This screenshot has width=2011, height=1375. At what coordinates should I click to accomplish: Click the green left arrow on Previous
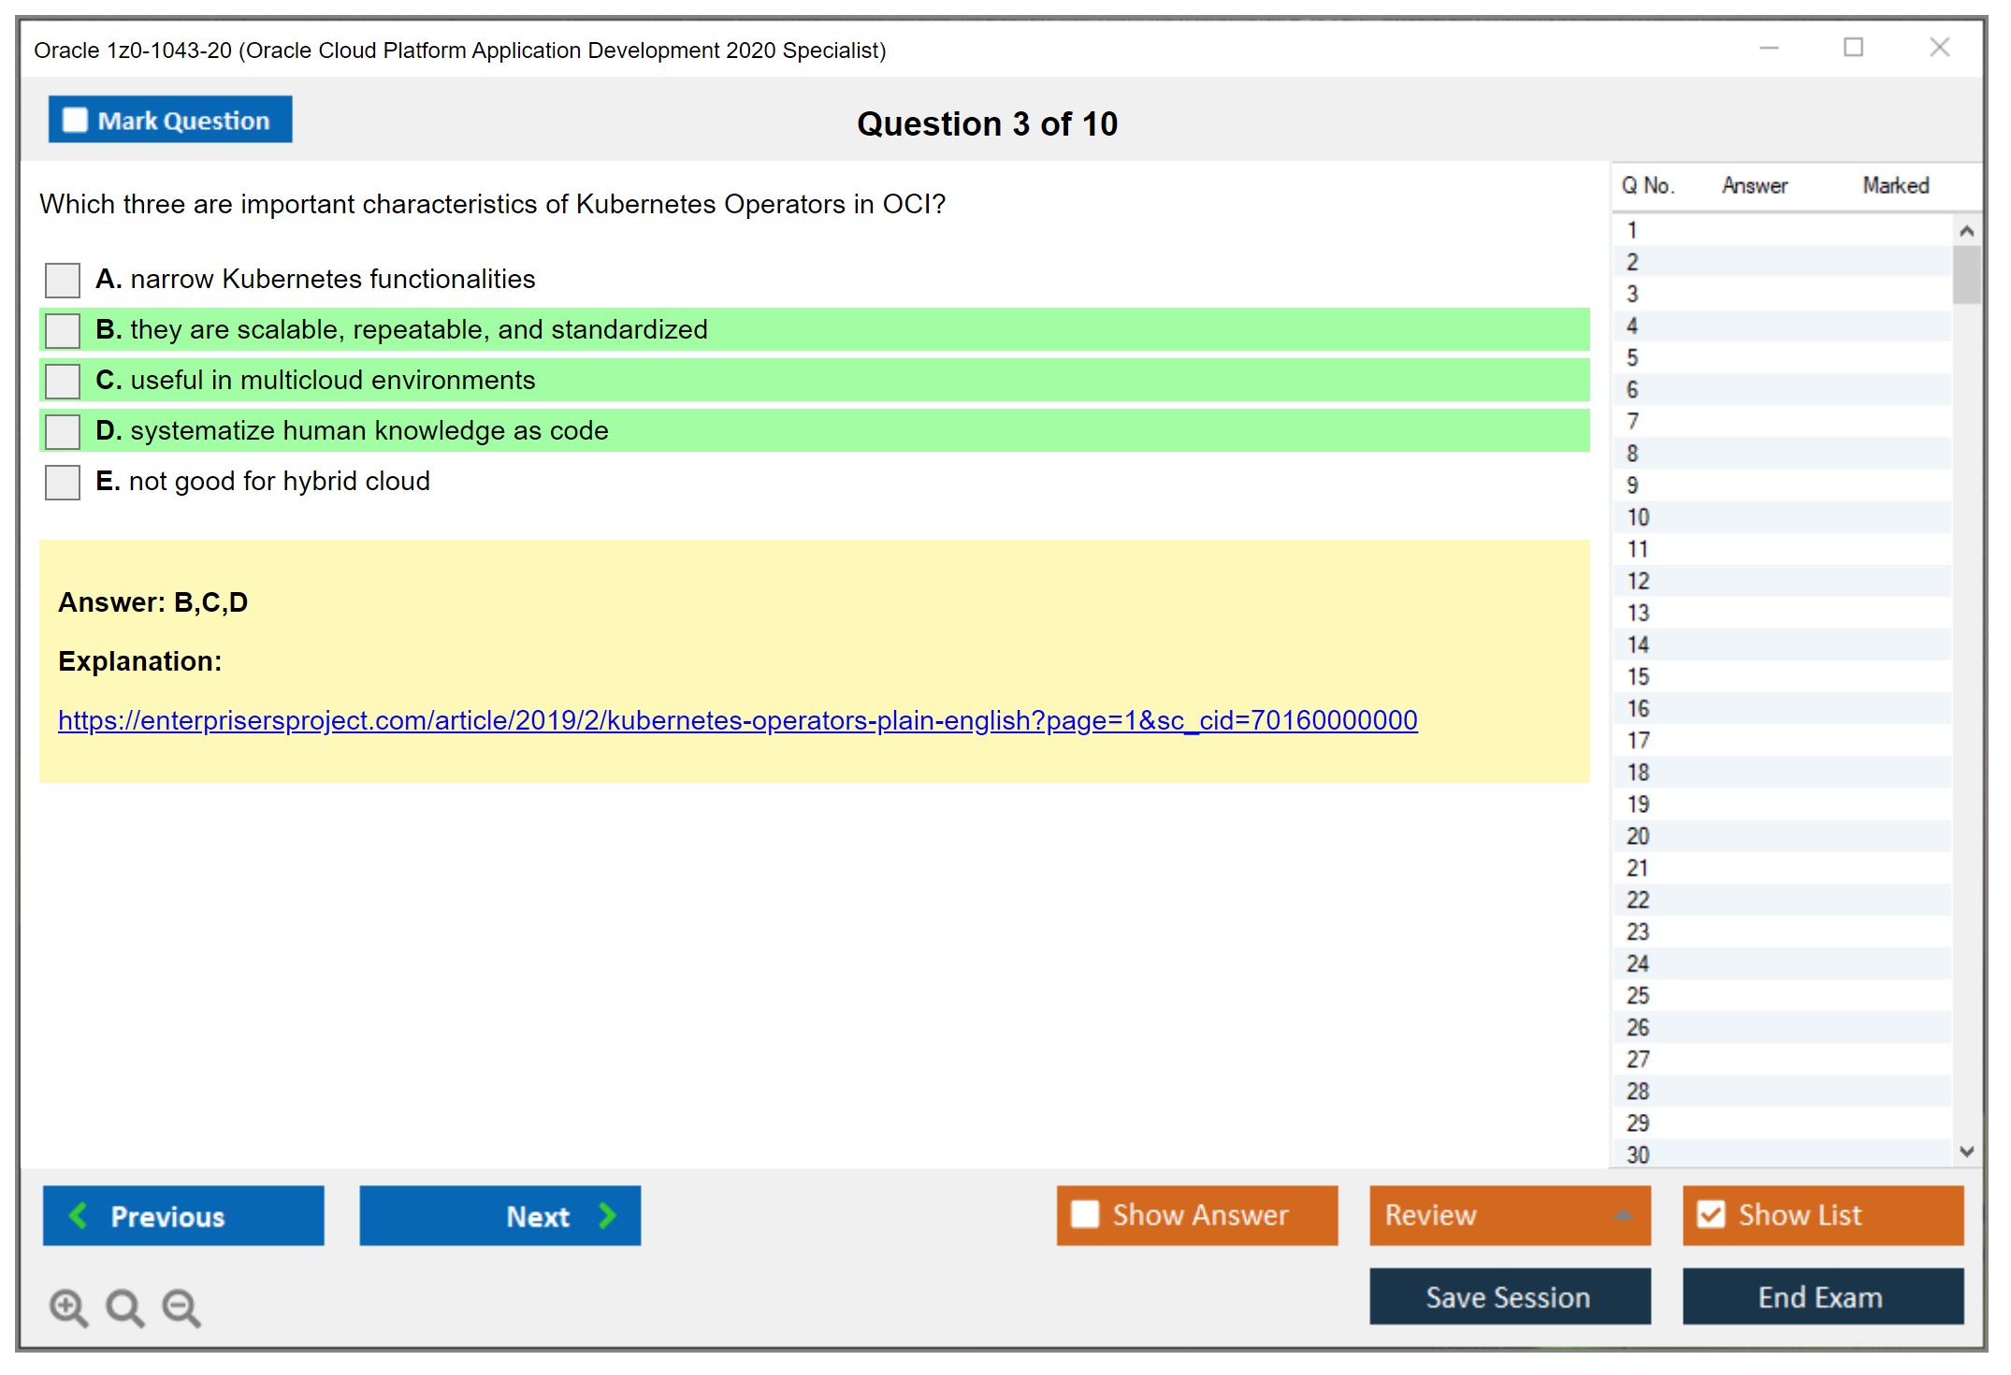[x=79, y=1216]
